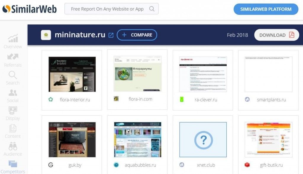Open the Content sidebar section
The image size is (303, 174).
point(13,131)
